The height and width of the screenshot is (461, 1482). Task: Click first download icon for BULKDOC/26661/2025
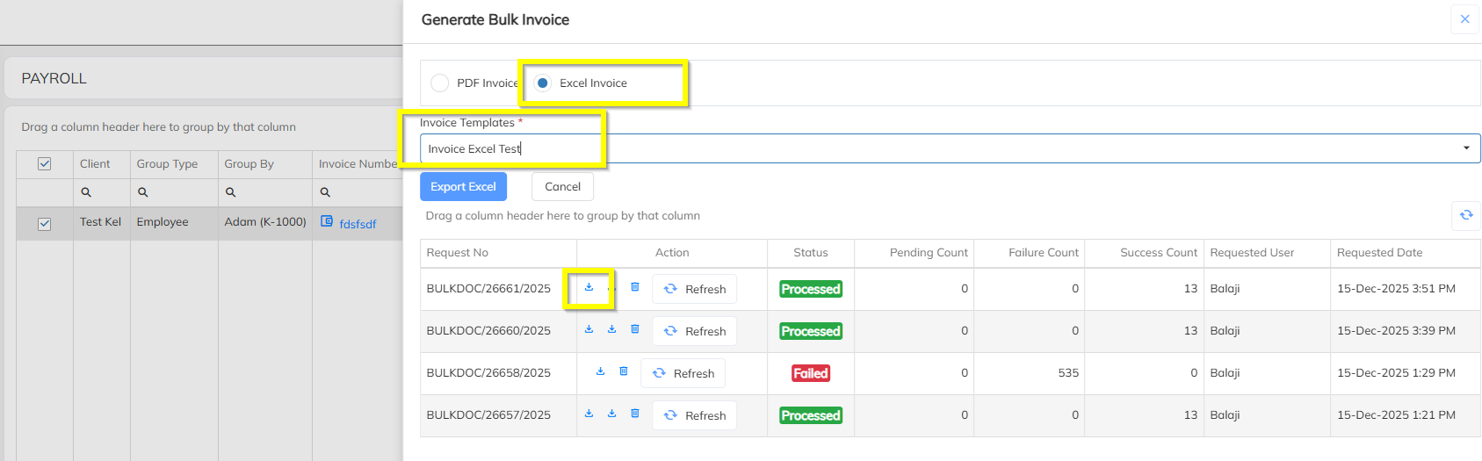tap(589, 287)
